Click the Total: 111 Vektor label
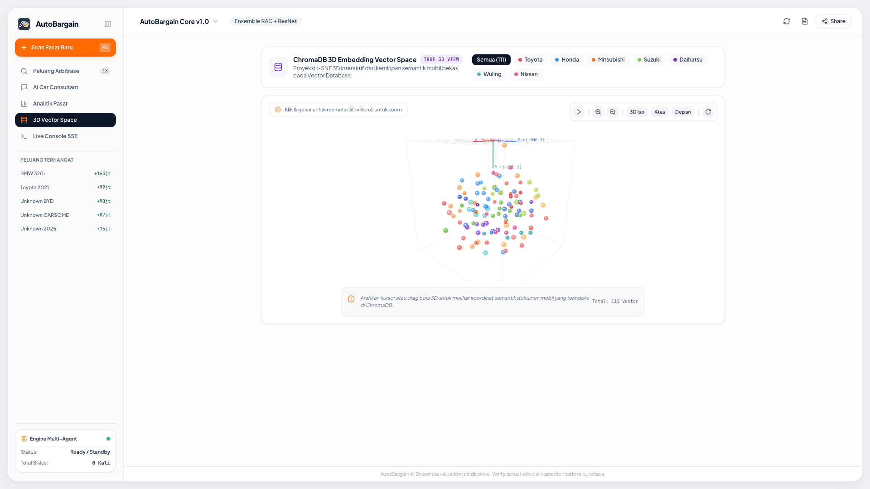This screenshot has height=489, width=870. click(x=615, y=302)
